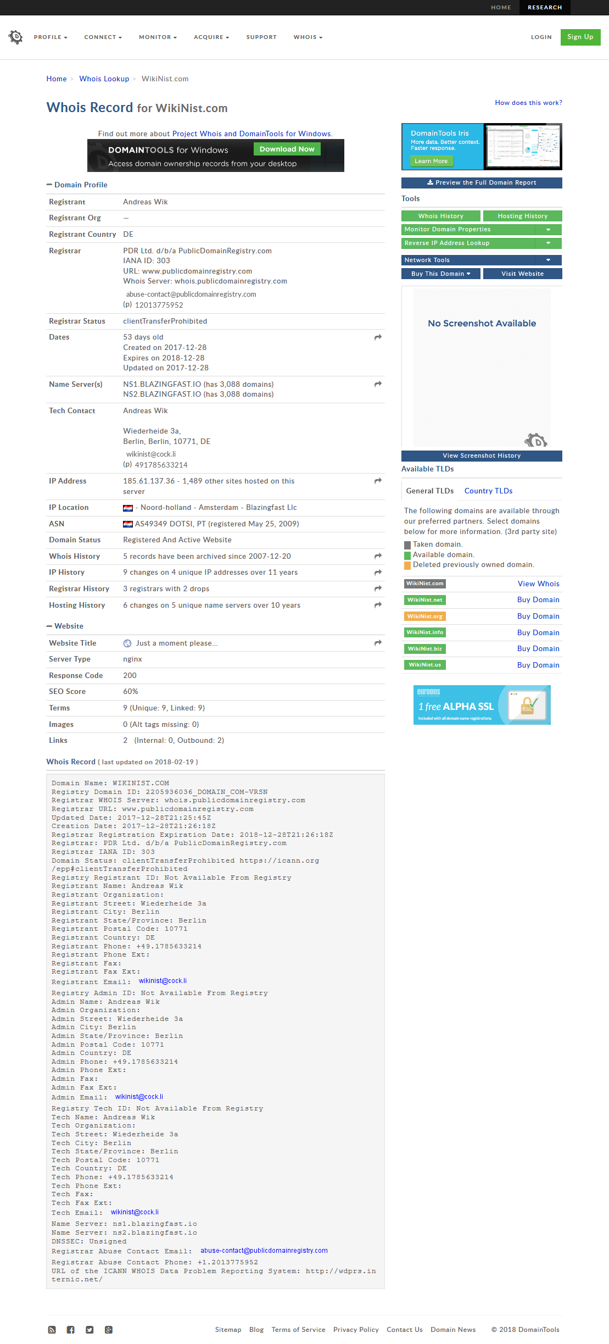
Task: Click the Download Now button
Action: point(287,149)
